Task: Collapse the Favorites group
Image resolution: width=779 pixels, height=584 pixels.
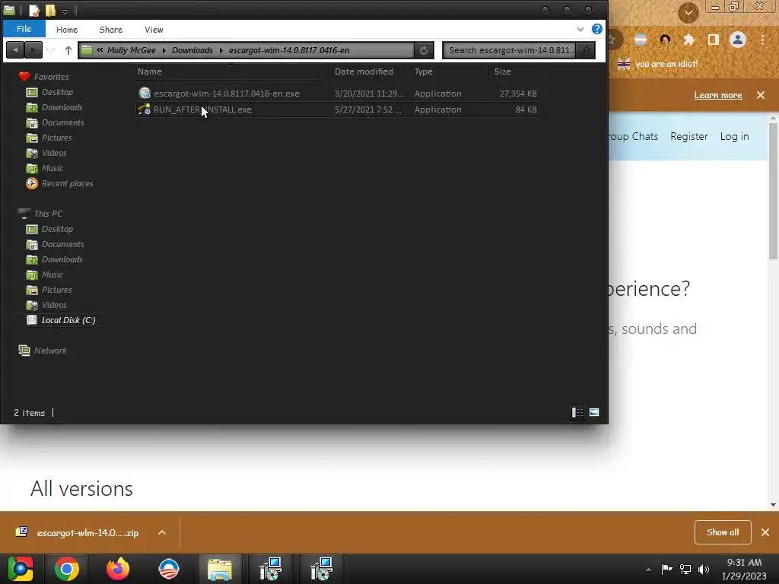Action: [51, 77]
